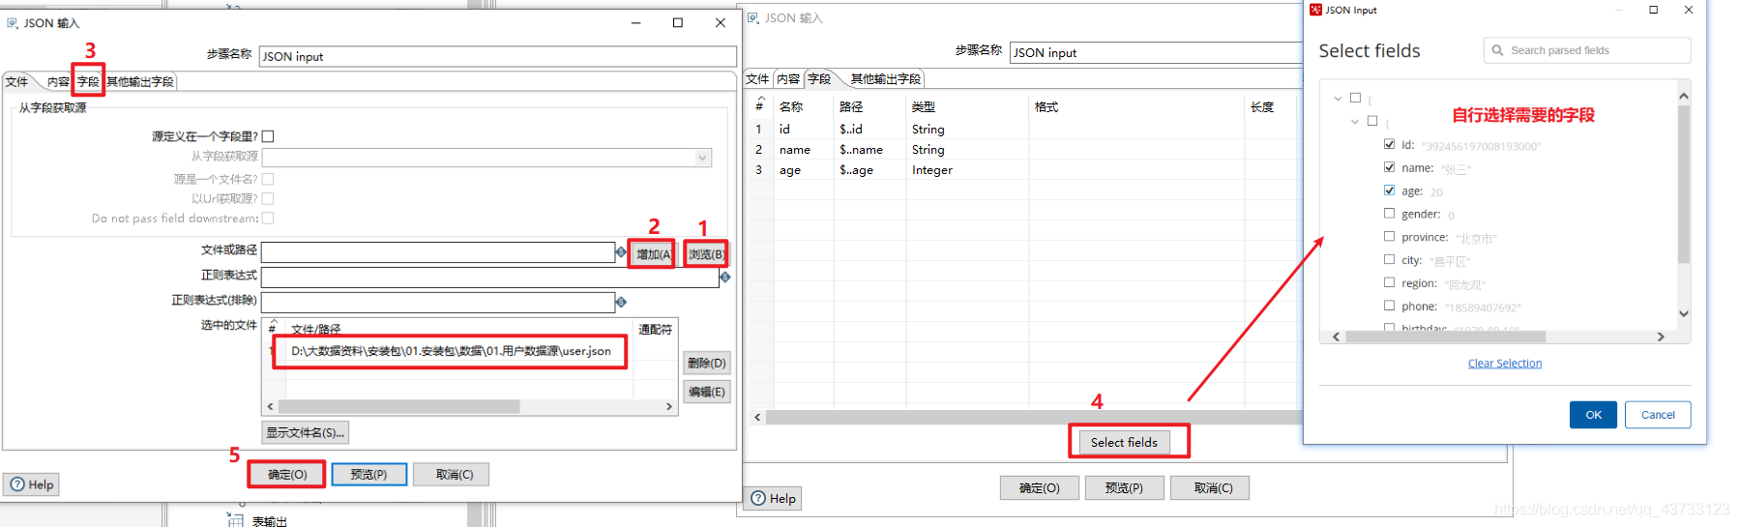Click the variable diamond icon beside 正则表达式(排除) field
This screenshot has height=527, width=1739.
pos(621,302)
